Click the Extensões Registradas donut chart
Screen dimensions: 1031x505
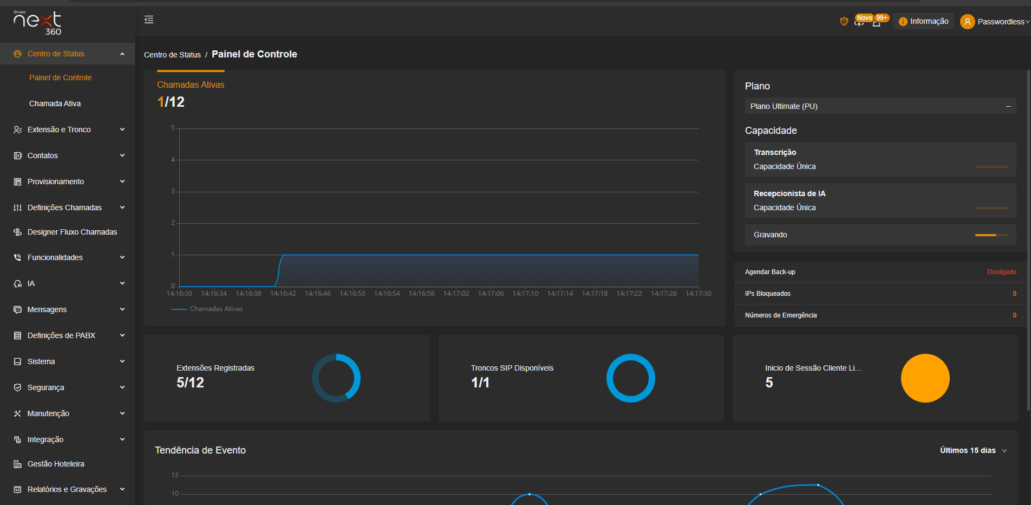click(x=336, y=378)
